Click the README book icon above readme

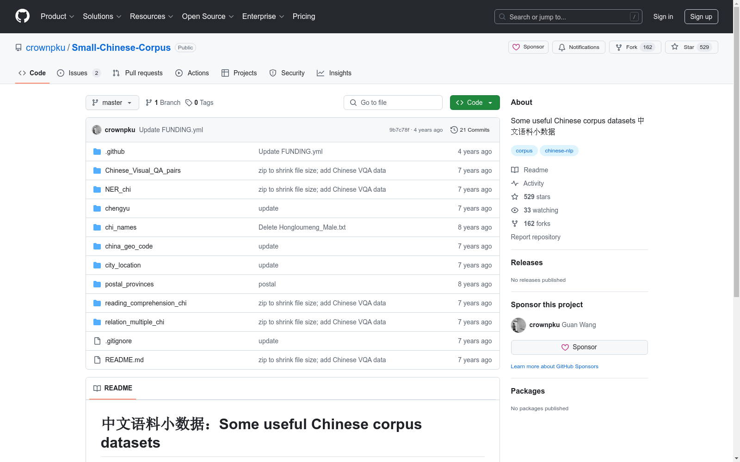click(x=97, y=388)
